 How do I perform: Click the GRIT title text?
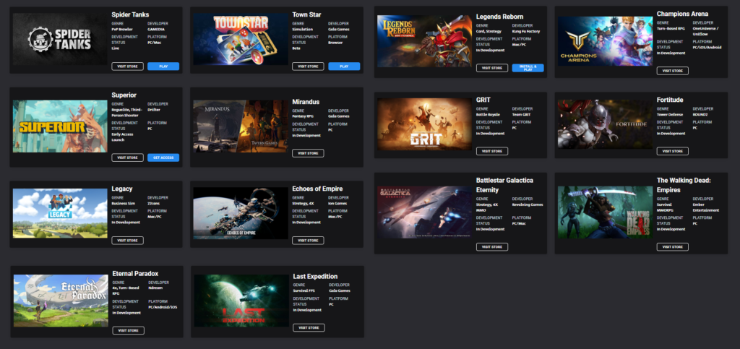click(x=483, y=100)
